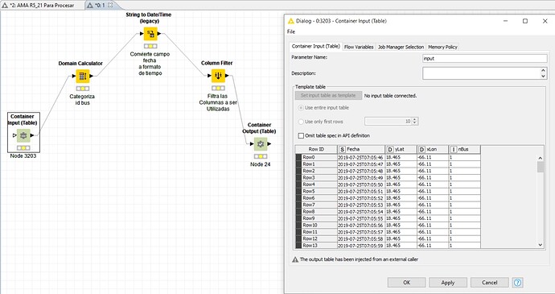Open the File menu in the dialog
Viewport: 555px width, 294px height.
click(291, 31)
